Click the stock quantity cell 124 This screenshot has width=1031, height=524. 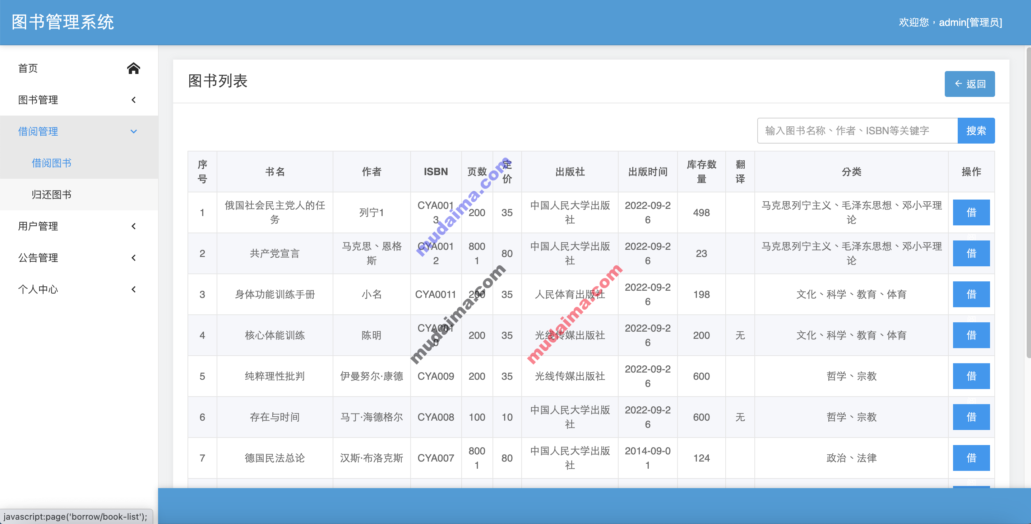(701, 458)
